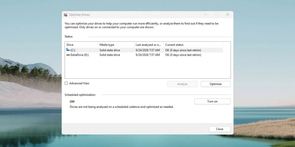Click the Close button at bottom
This screenshot has height=147, width=295.
click(x=219, y=129)
